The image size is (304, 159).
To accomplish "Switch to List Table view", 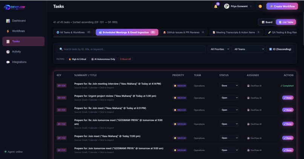I will point(286,22).
